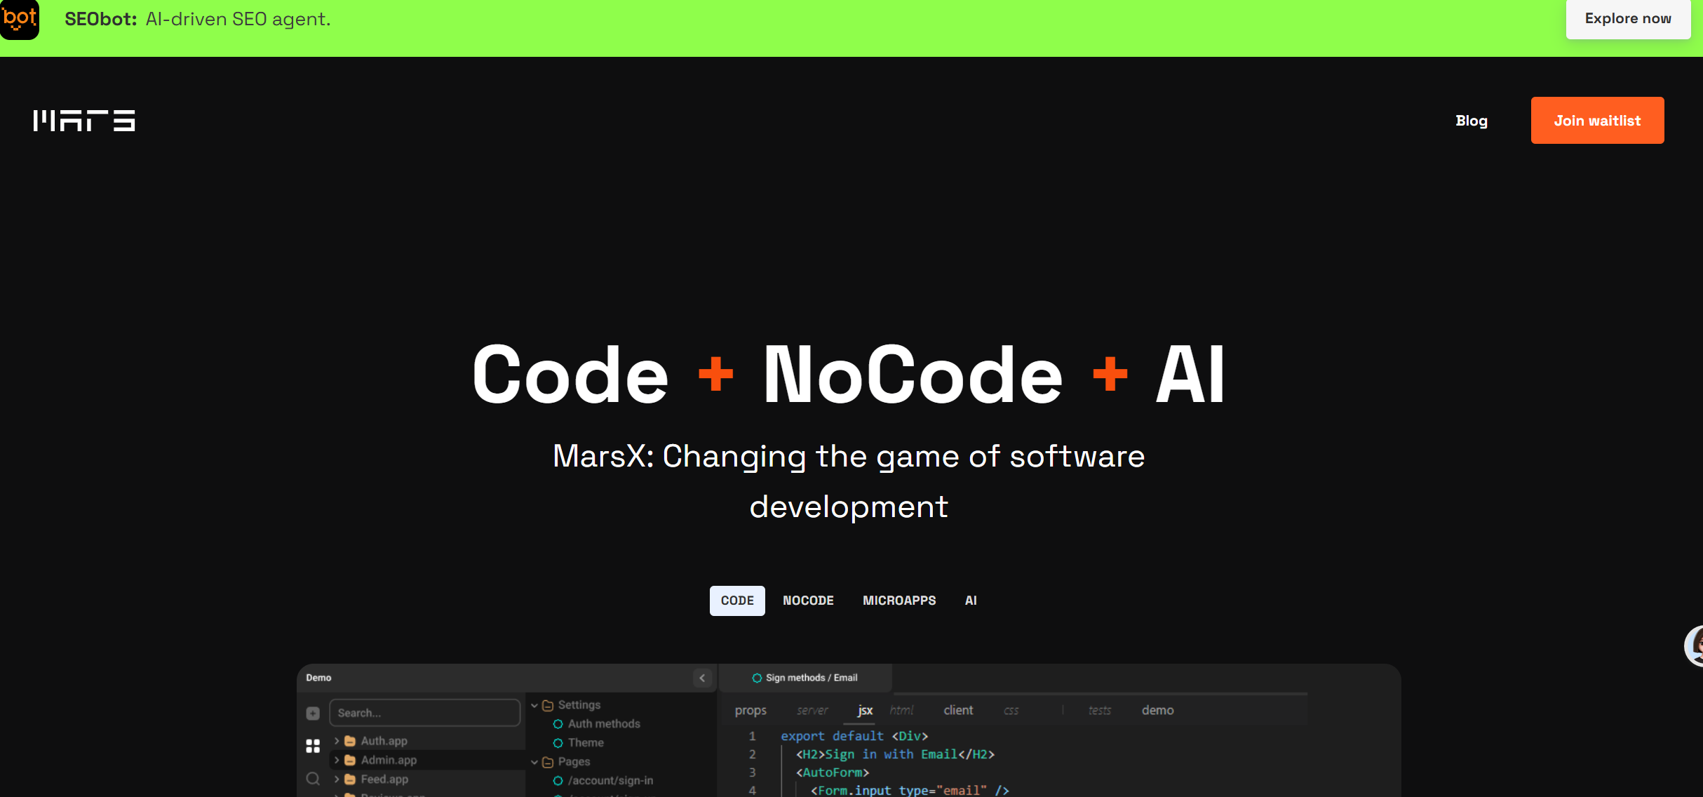
Task: Select the Auth methods tree item
Action: [x=604, y=724]
